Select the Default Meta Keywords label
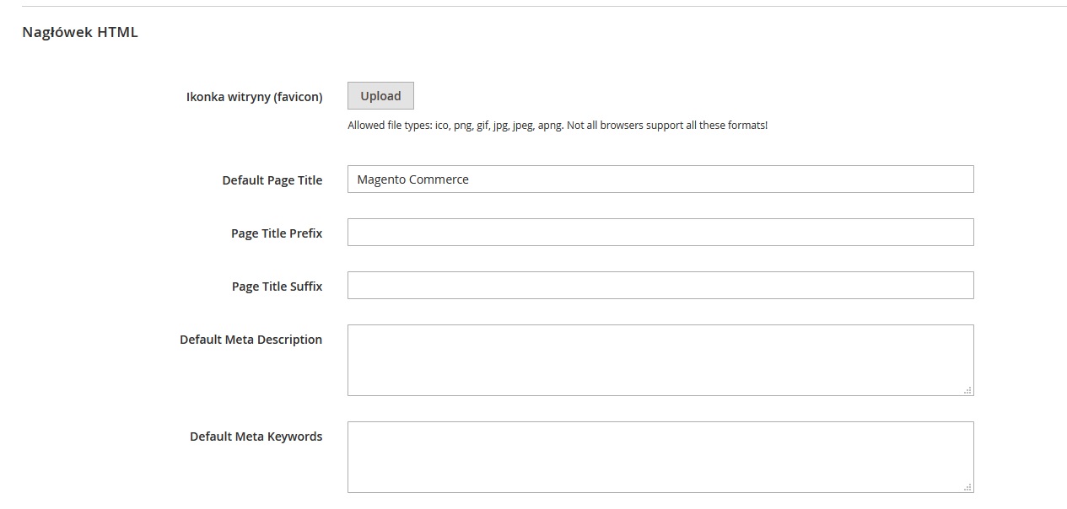 tap(256, 437)
